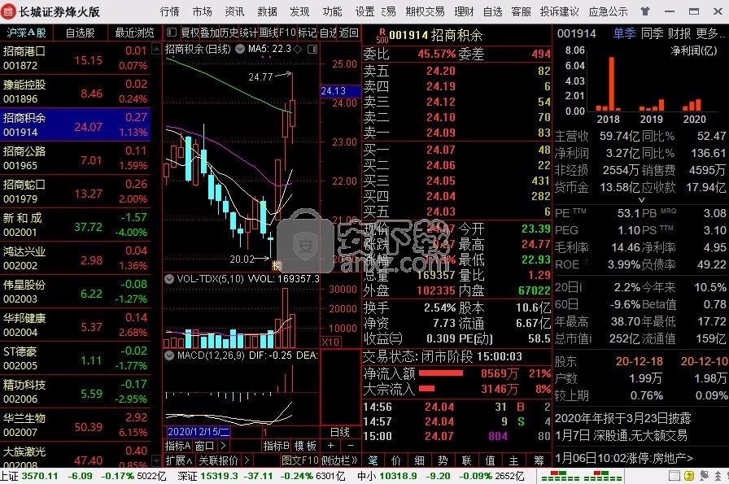The width and height of the screenshot is (729, 484).
Task: Select the 单季 financial view
Action: 624,33
